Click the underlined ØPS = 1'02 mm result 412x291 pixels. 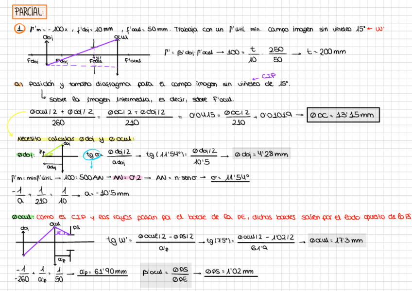click(230, 272)
